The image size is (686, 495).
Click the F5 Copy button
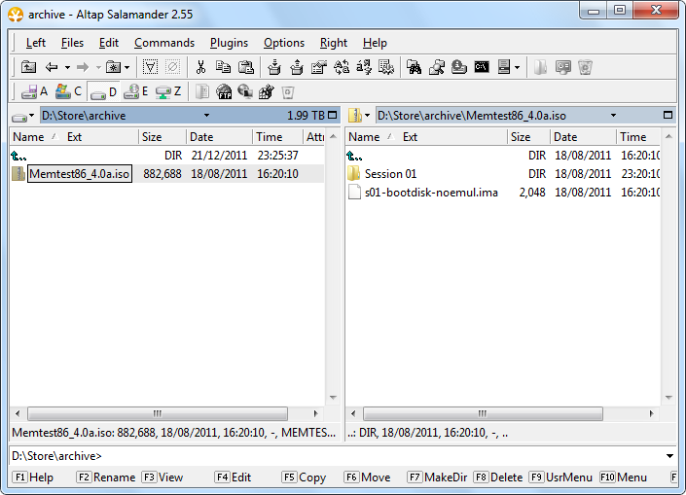click(304, 477)
